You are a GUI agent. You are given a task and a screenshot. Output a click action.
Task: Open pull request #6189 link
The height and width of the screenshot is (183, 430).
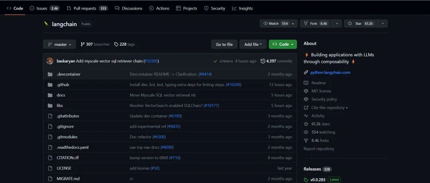click(175, 116)
